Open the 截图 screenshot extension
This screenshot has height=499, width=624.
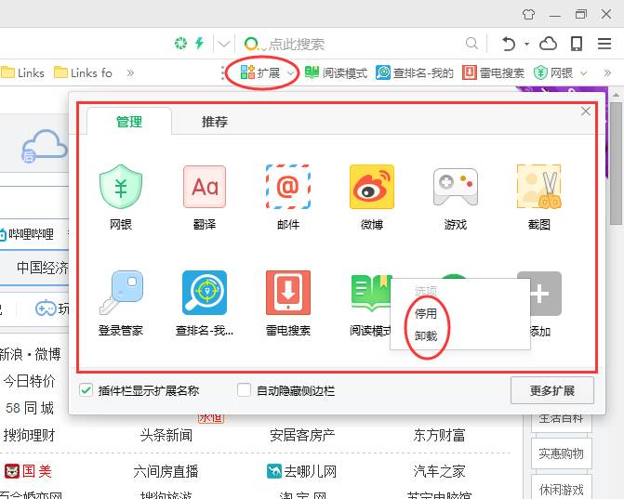[539, 187]
